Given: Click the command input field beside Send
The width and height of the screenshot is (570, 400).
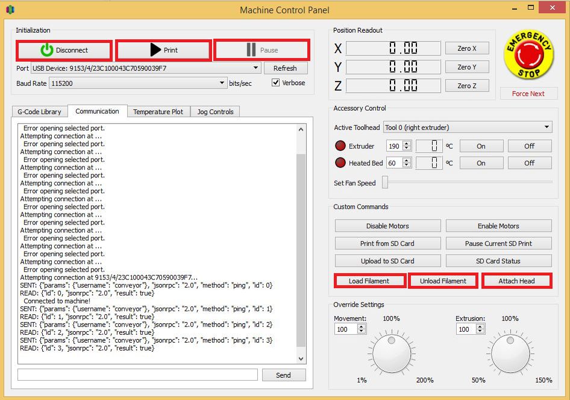Looking at the screenshot, I should (x=138, y=375).
